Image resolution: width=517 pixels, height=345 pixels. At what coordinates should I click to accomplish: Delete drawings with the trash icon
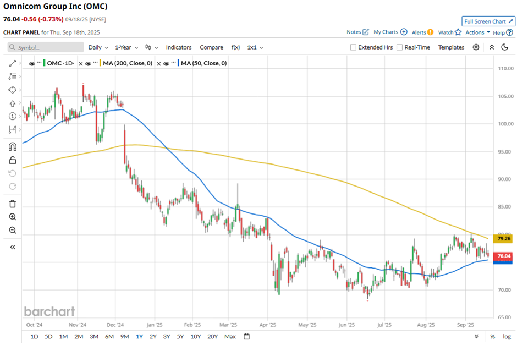coord(12,204)
